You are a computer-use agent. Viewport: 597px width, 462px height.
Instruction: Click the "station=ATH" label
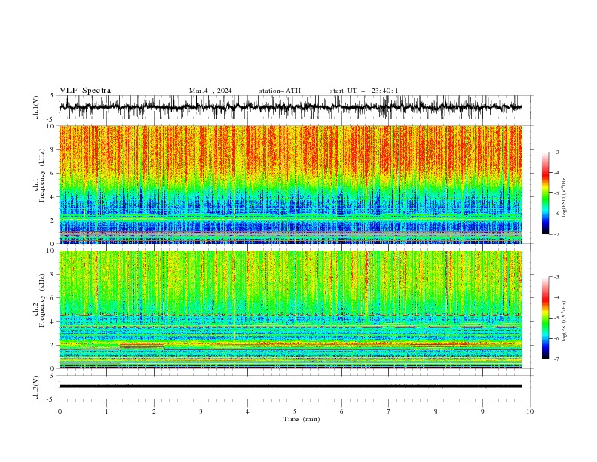(x=280, y=91)
